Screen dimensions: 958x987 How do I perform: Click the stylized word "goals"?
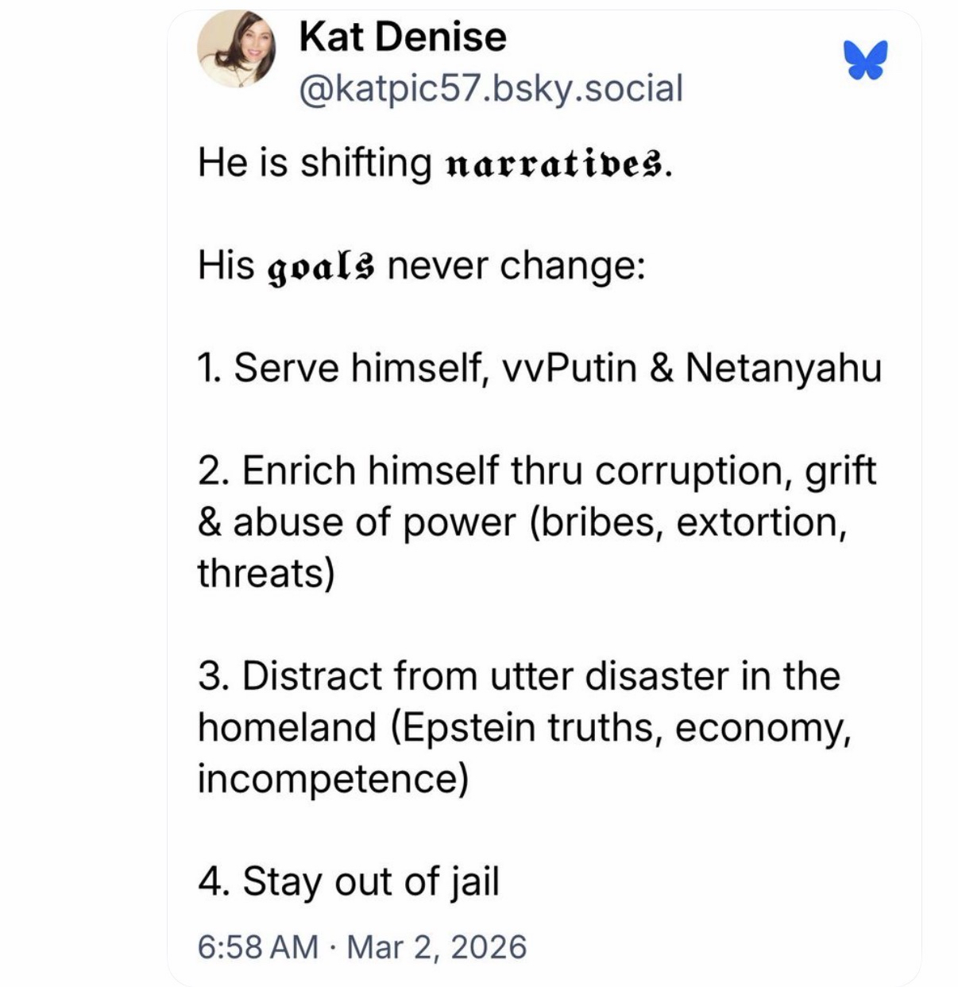[x=321, y=266]
